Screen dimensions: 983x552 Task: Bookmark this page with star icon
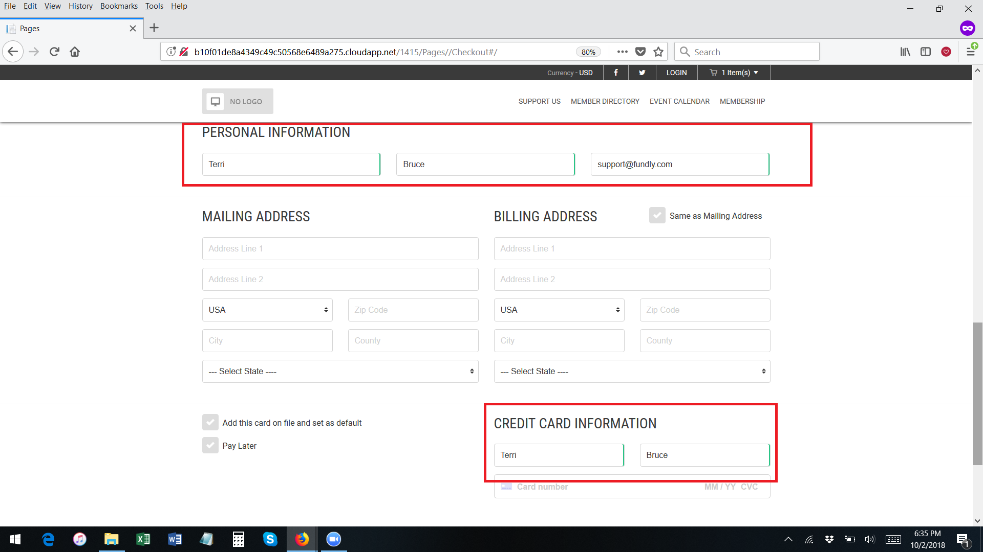pyautogui.click(x=658, y=52)
